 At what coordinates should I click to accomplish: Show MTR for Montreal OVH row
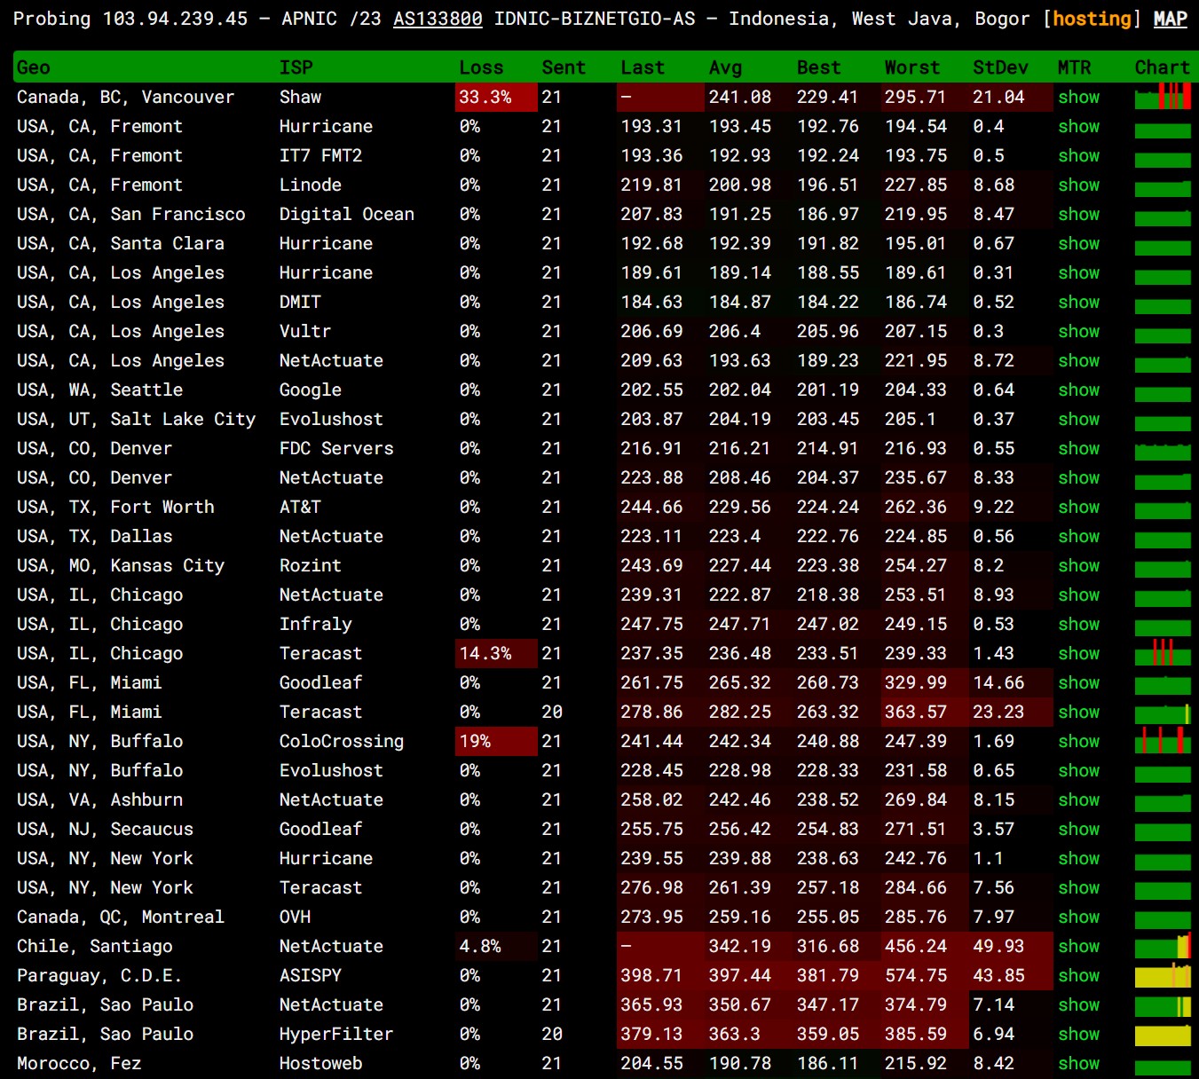(1078, 917)
